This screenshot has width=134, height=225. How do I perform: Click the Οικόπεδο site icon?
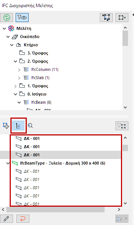(x=15, y=37)
